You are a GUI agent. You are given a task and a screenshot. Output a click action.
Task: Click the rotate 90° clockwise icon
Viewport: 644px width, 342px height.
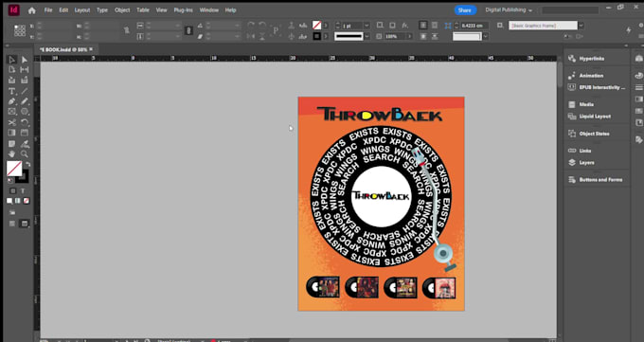tap(251, 26)
